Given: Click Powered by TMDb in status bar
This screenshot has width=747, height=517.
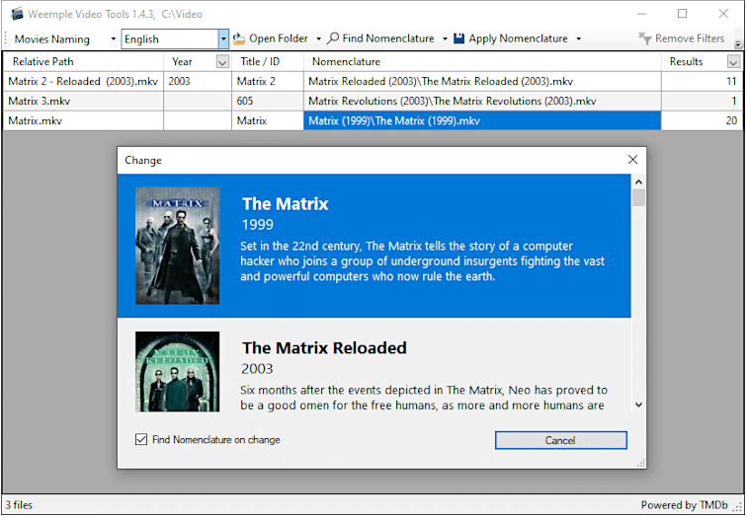Looking at the screenshot, I should click(x=684, y=504).
